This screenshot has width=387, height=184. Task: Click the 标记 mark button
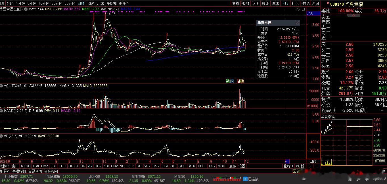295,3
